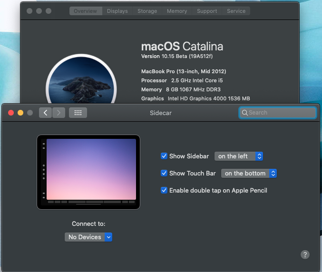Uncheck the Show Sidebar checkbox
The height and width of the screenshot is (272, 322).
[x=164, y=156]
